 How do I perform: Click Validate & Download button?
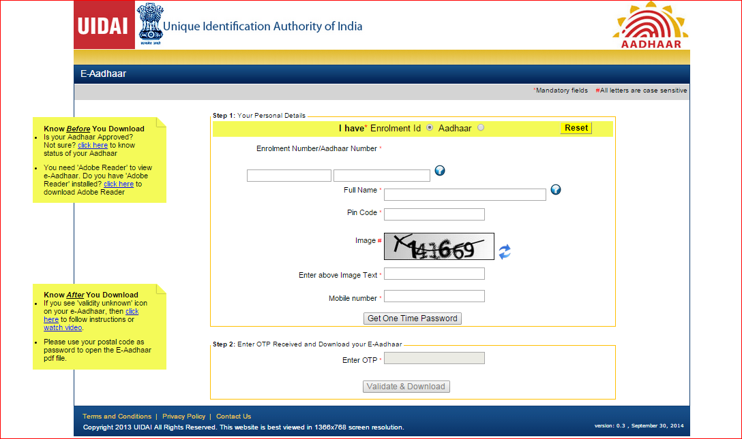pyautogui.click(x=406, y=387)
